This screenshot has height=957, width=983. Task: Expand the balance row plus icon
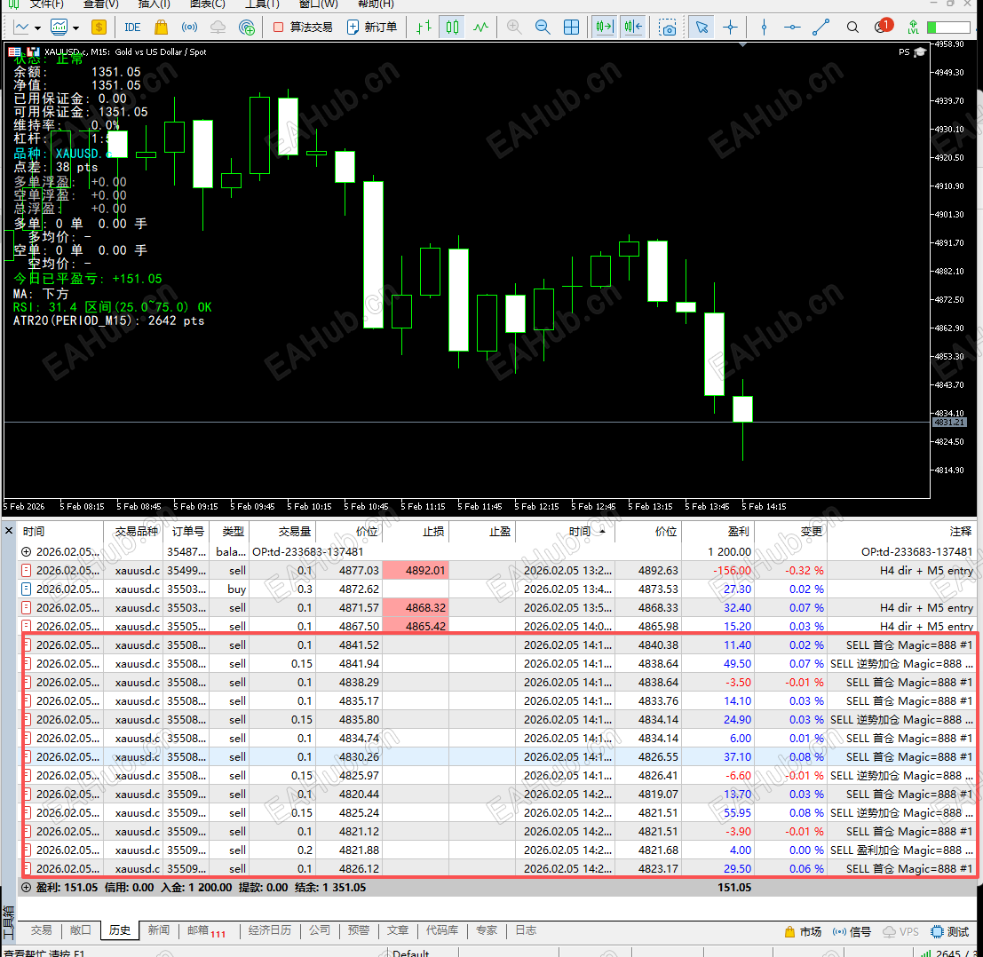pyautogui.click(x=27, y=551)
